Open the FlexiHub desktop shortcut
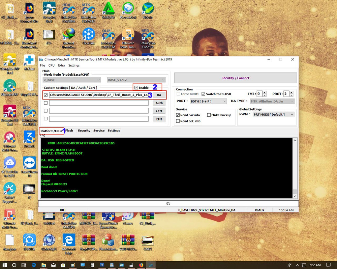Screen dimensions: 337x269 pyautogui.click(x=89, y=36)
